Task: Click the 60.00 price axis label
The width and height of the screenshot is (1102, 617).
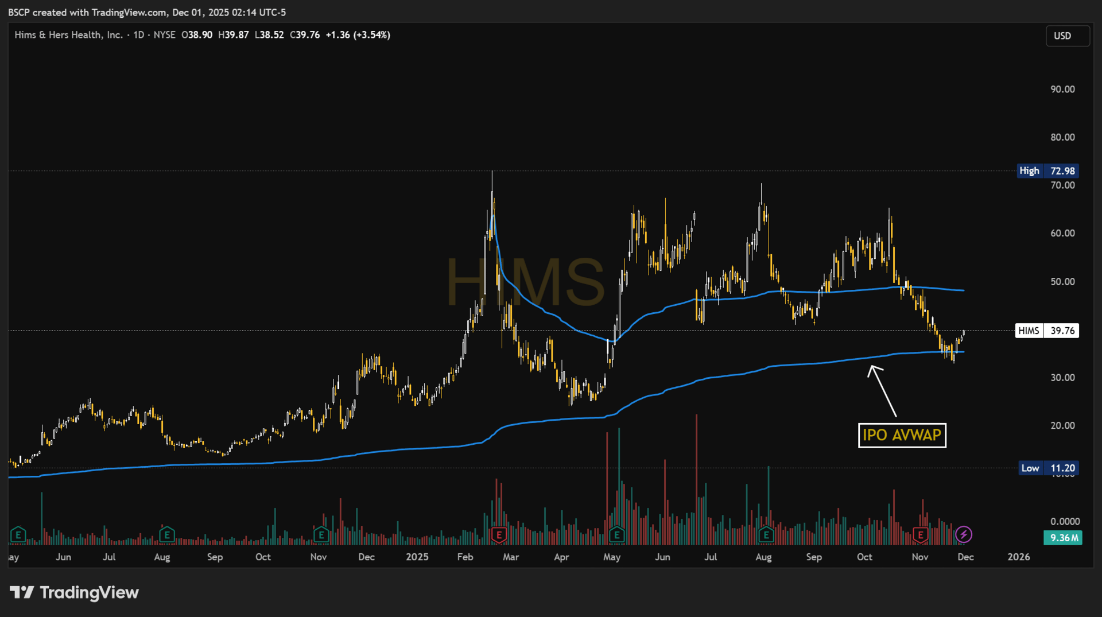Action: coord(1062,234)
